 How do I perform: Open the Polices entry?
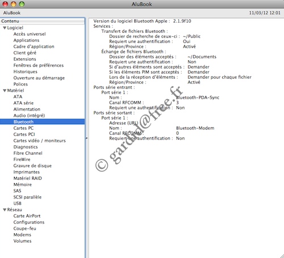[20, 84]
